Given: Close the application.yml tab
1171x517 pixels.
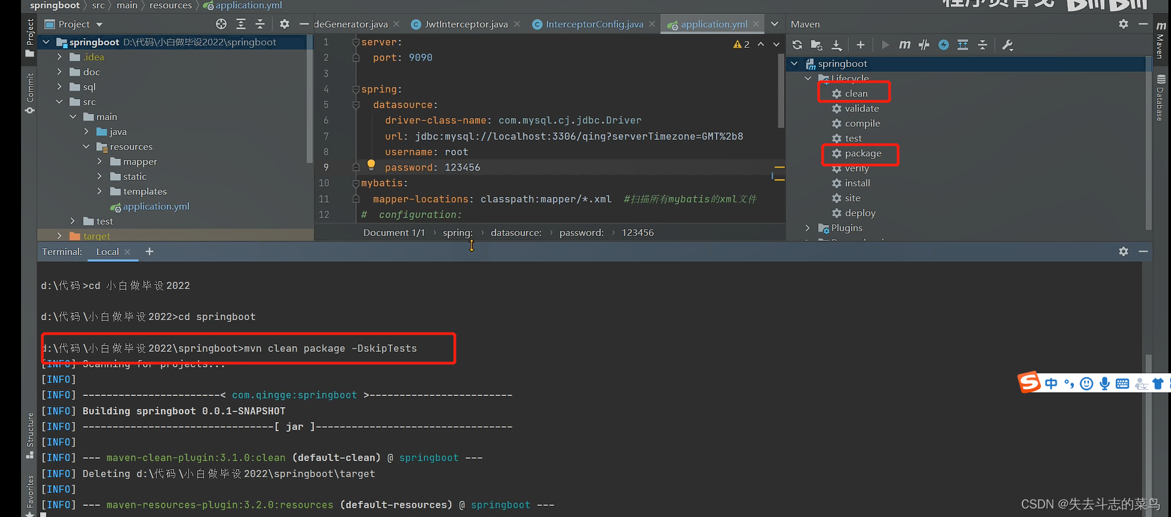Looking at the screenshot, I should coord(756,24).
